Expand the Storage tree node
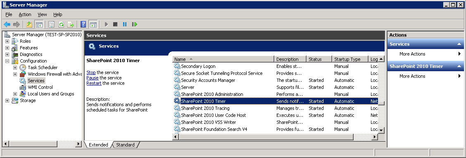 7,100
